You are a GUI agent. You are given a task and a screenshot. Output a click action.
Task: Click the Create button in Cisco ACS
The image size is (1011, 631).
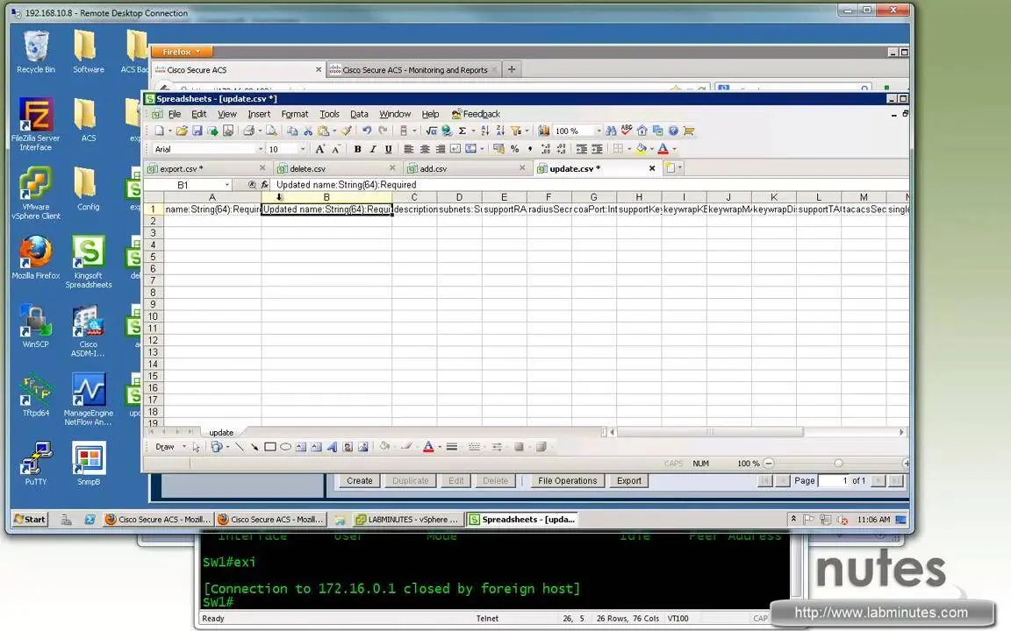click(359, 480)
